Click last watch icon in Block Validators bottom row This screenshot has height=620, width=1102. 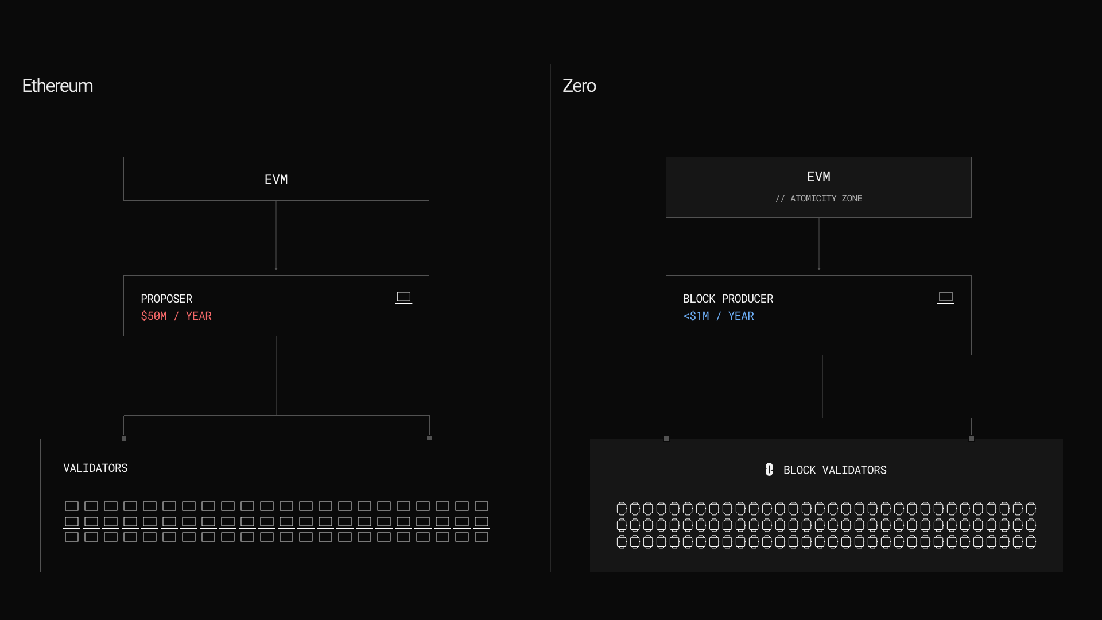click(x=1031, y=541)
